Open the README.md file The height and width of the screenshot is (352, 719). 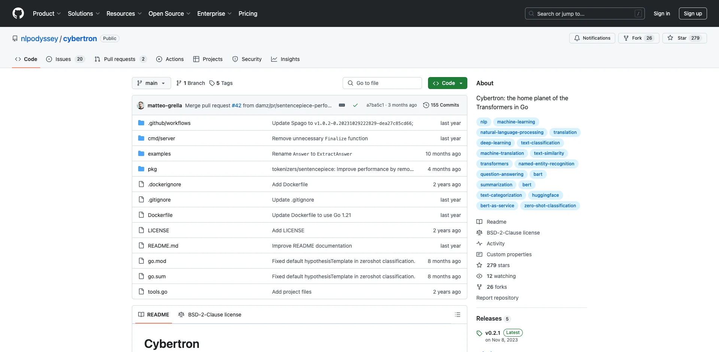coord(163,246)
